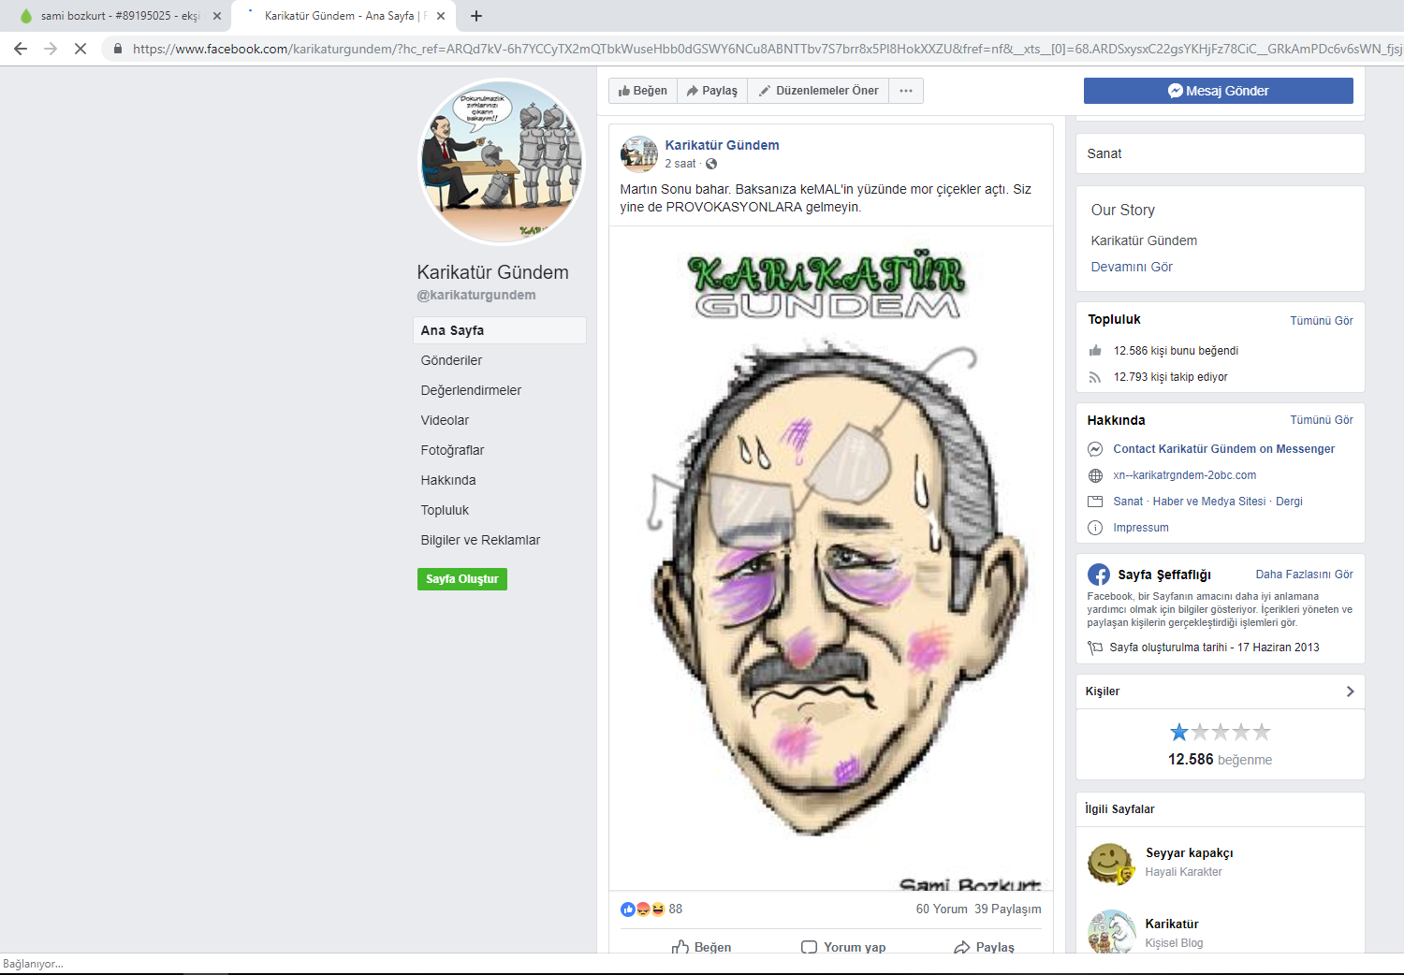Open Bilgiler ve Reklamlar in the sidebar
The image size is (1404, 975).
[x=480, y=540]
